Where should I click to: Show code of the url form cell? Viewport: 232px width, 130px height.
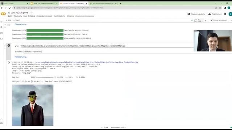click(x=21, y=57)
